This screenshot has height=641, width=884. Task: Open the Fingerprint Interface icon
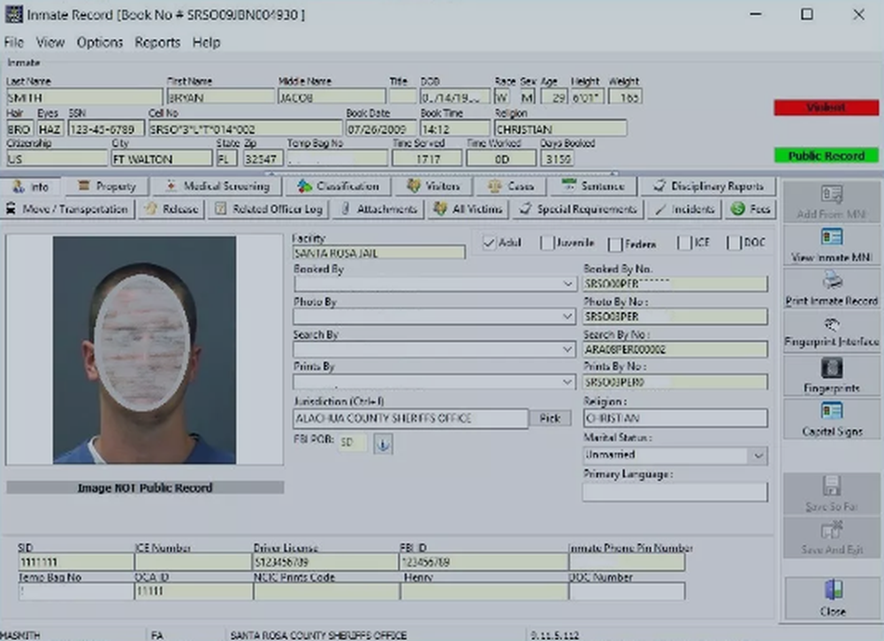click(x=832, y=324)
